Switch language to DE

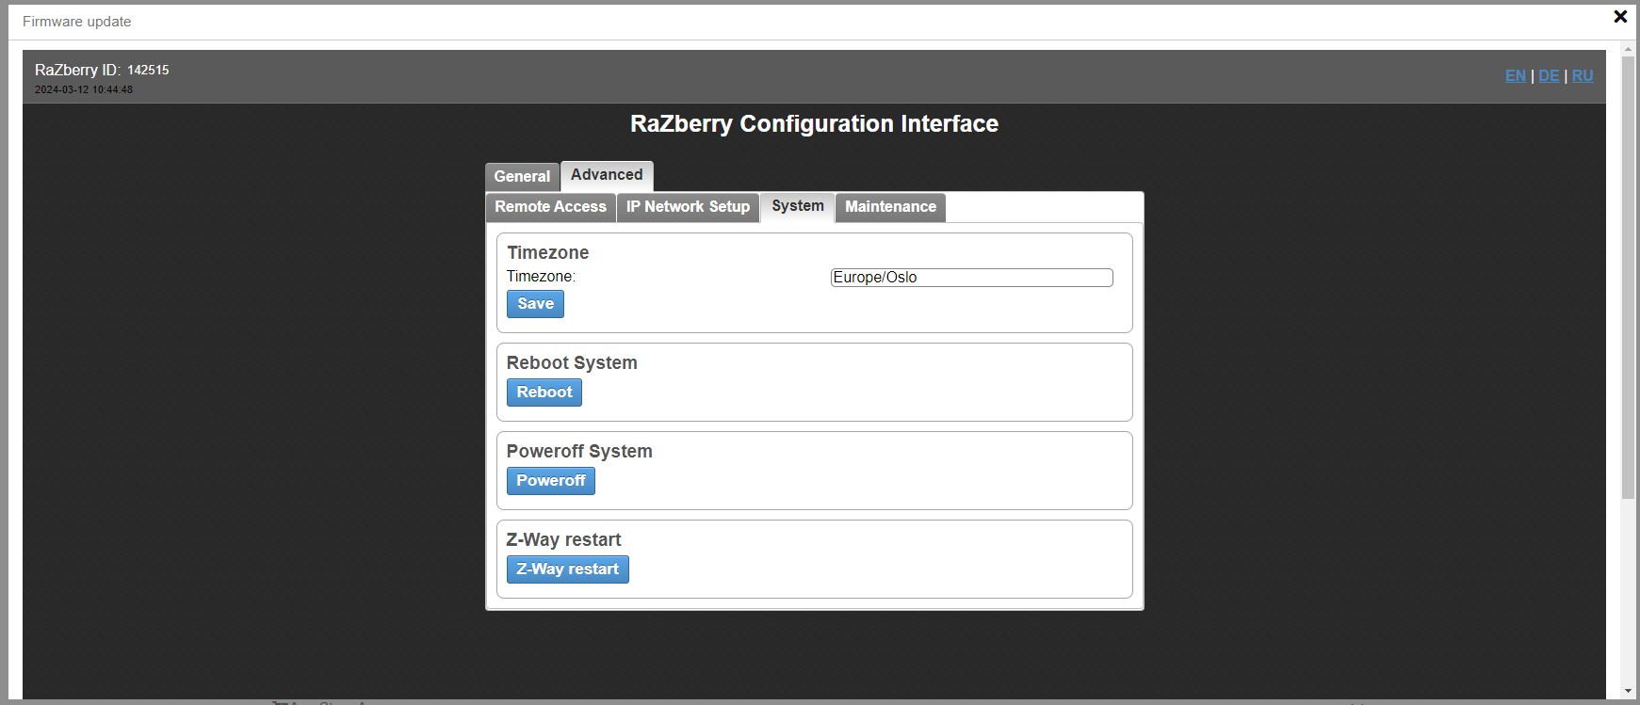pos(1549,76)
